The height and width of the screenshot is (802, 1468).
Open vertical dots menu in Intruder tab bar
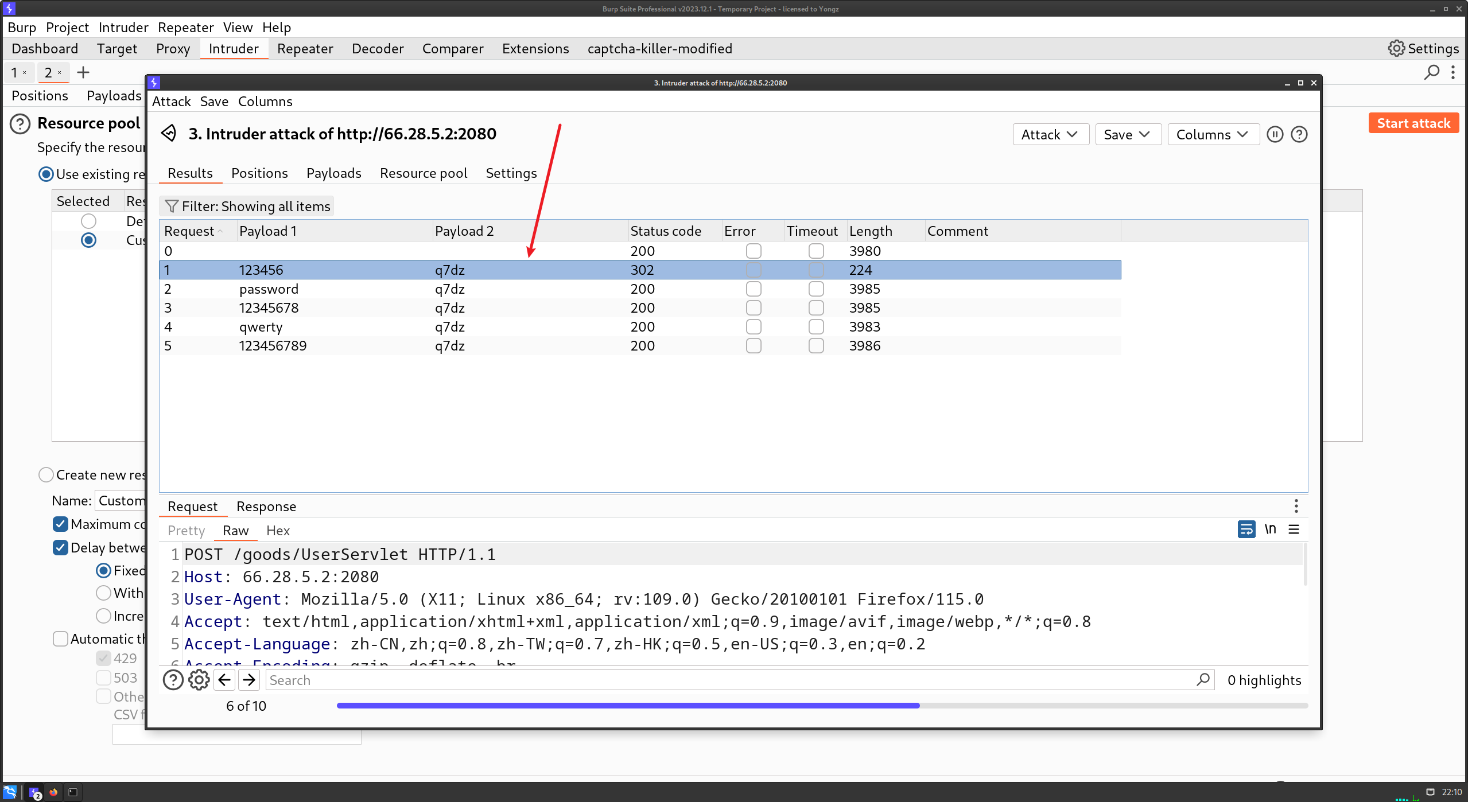pyautogui.click(x=1453, y=72)
